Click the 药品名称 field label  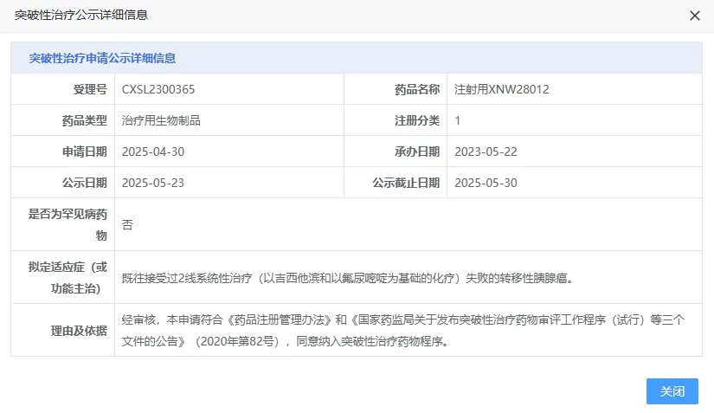pyautogui.click(x=417, y=89)
